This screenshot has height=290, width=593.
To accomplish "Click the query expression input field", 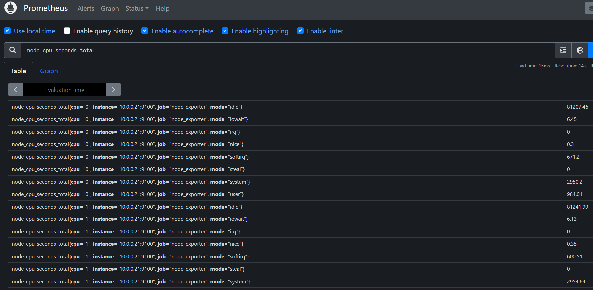I will coord(286,50).
